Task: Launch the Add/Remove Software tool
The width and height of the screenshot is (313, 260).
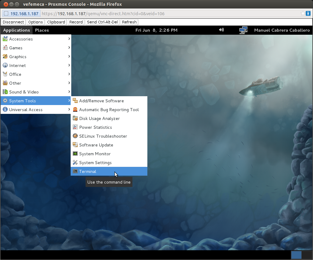Action: (101, 100)
